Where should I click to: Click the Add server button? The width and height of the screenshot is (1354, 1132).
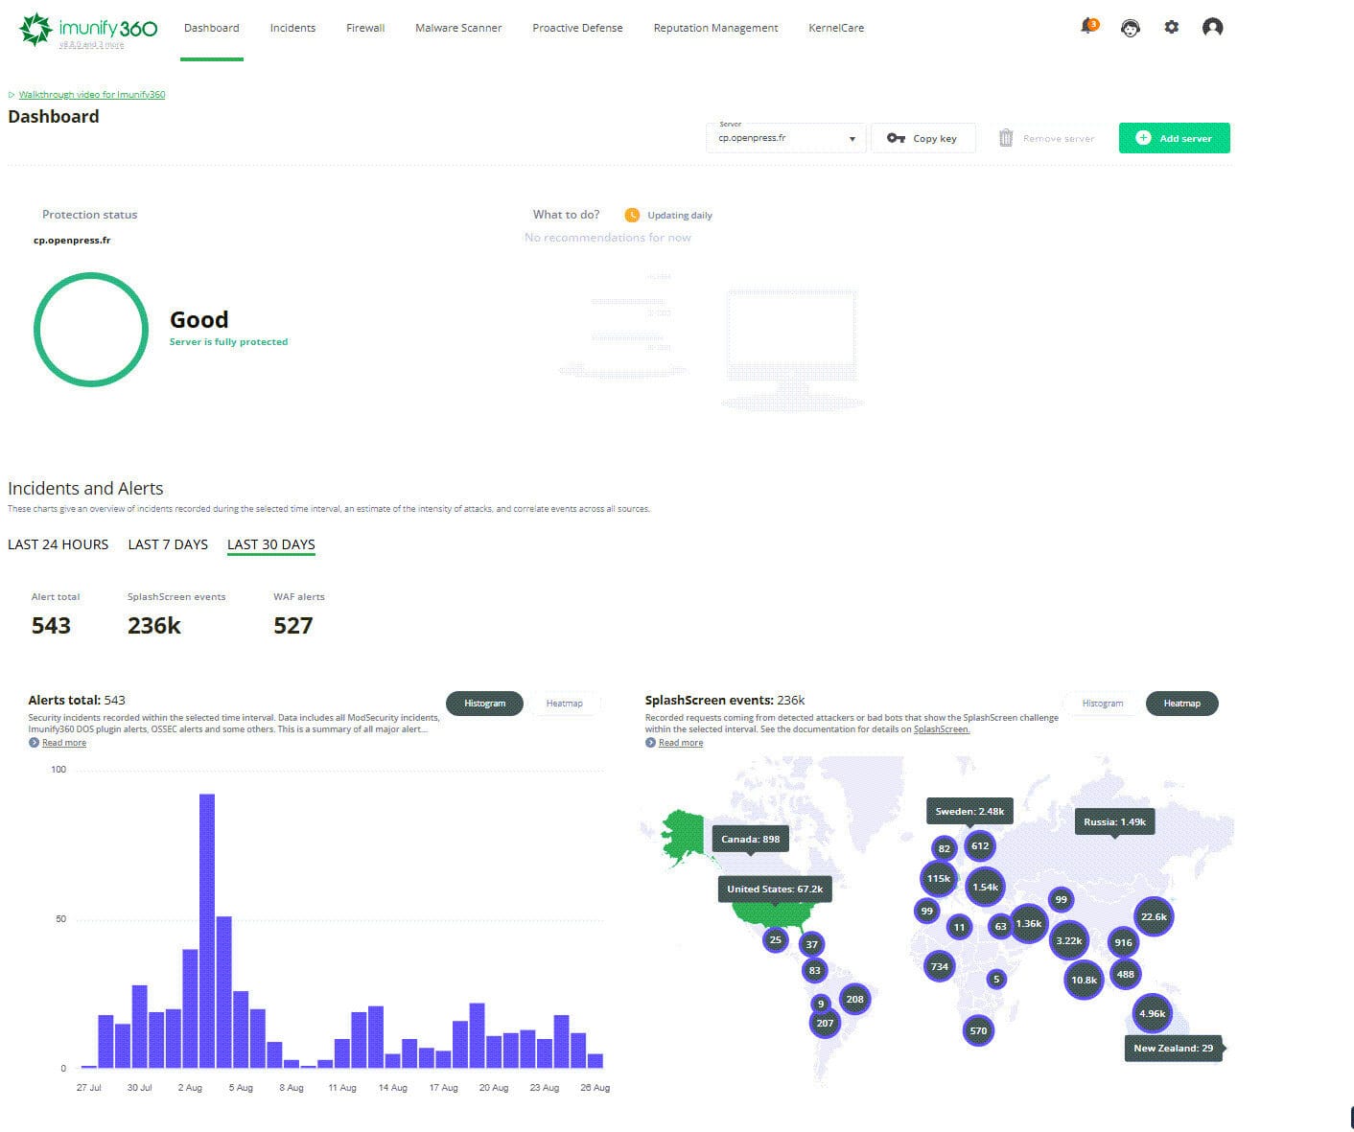[x=1174, y=138]
